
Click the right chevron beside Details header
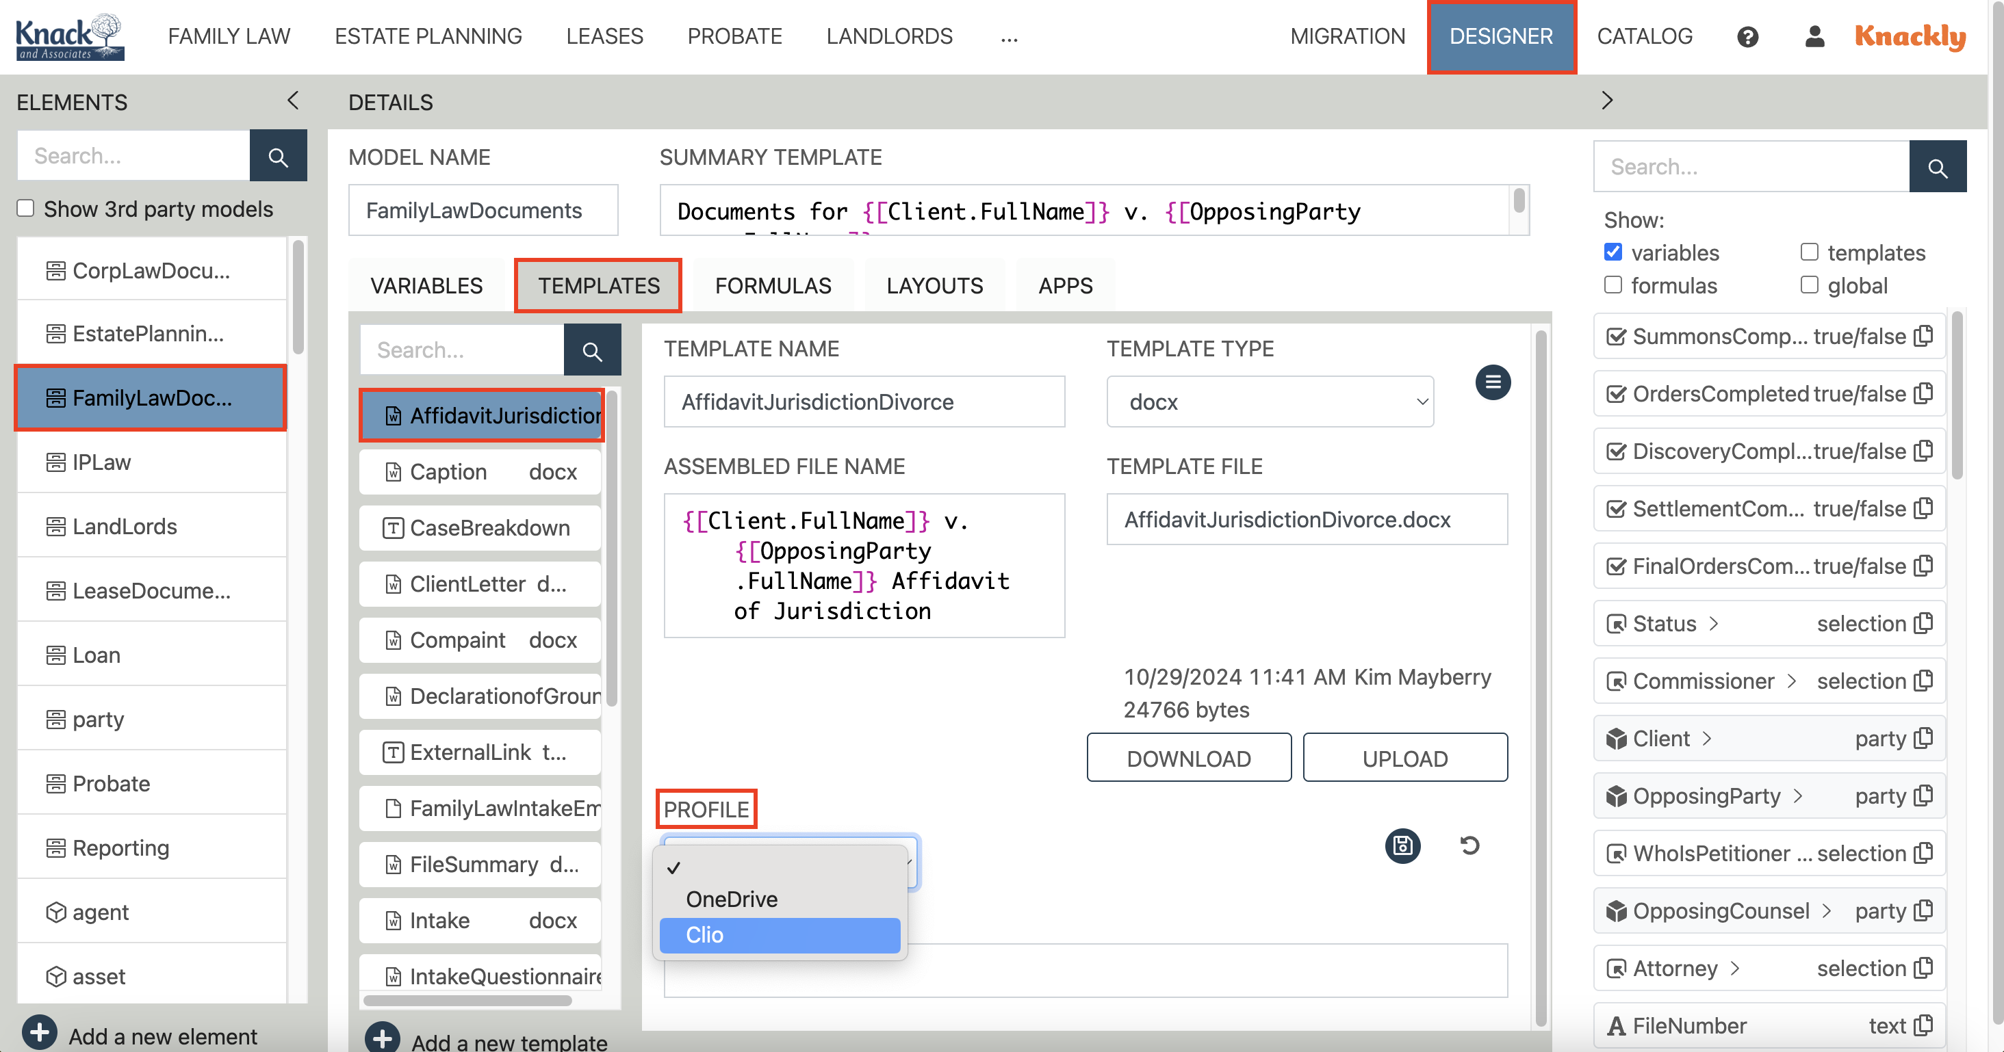[1607, 101]
